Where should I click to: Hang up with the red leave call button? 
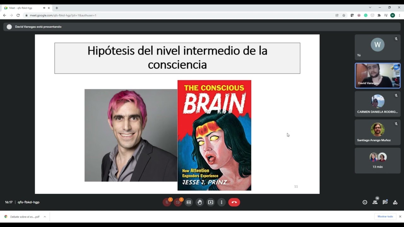click(x=234, y=202)
